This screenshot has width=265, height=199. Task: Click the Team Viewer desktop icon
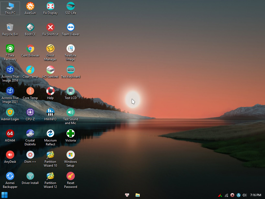71,27
